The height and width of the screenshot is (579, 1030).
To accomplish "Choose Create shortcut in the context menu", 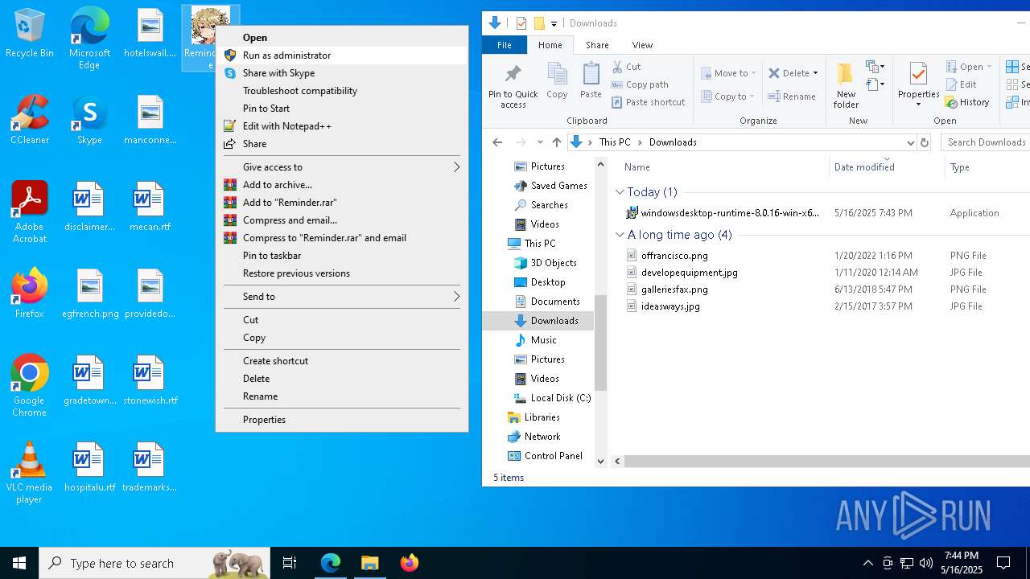I will tap(342, 361).
